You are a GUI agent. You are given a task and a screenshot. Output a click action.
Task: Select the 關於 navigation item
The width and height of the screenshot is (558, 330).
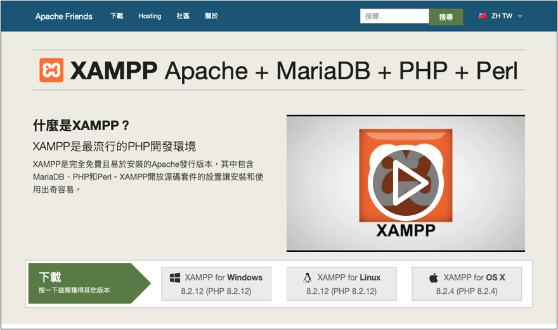[212, 16]
